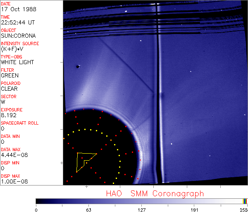
Task: Click the colorbar tick label 63
Action: coord(88,210)
